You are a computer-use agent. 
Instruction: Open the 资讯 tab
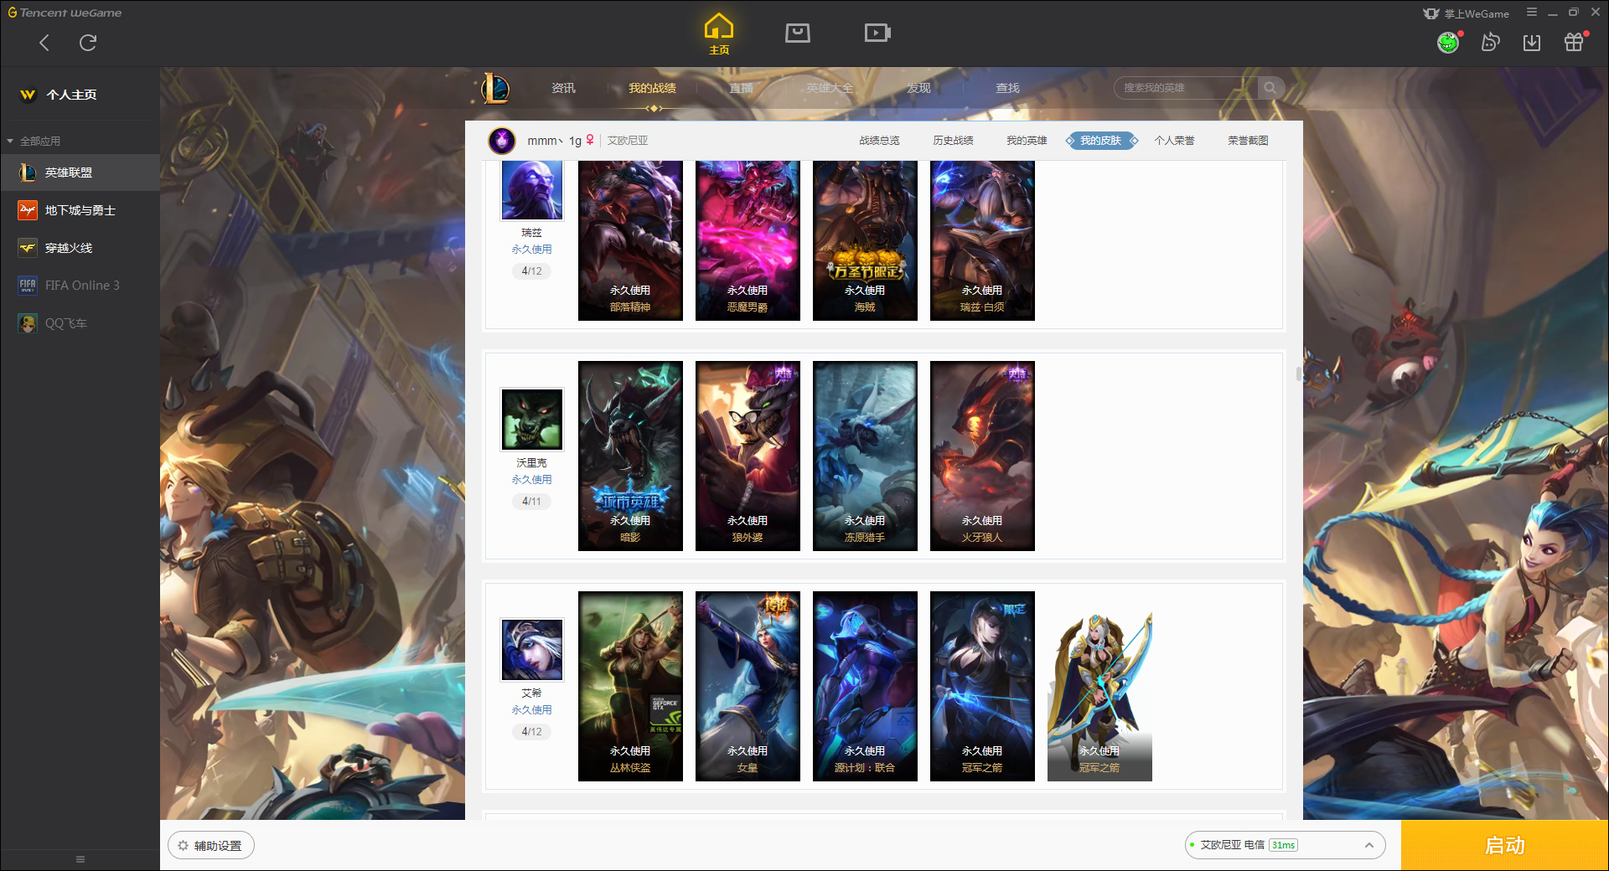click(563, 88)
